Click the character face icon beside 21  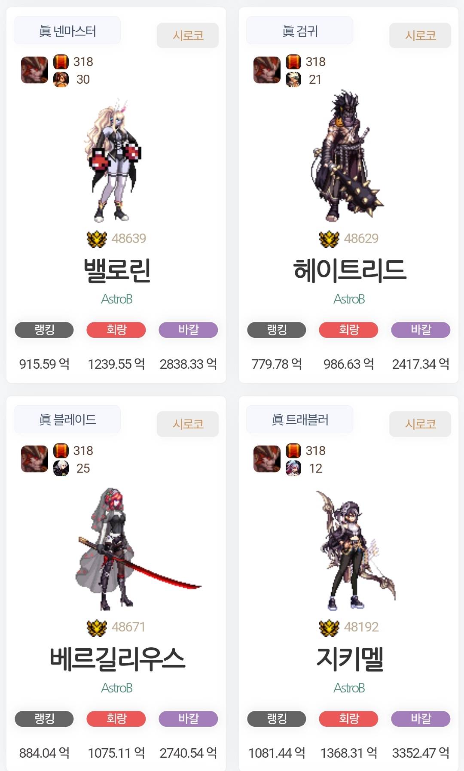(293, 79)
